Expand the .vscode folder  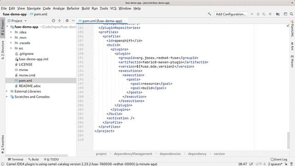point(11,43)
